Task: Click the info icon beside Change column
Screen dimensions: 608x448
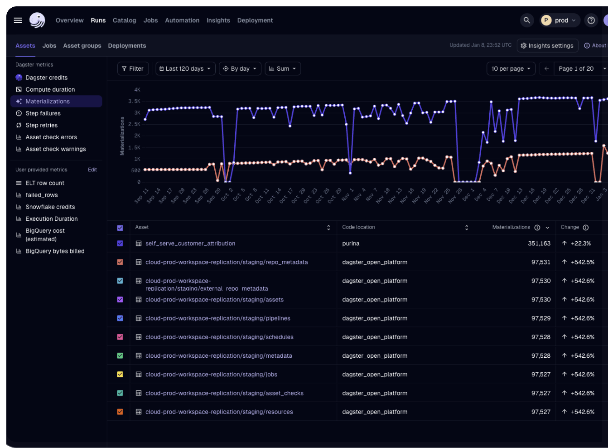Action: click(x=585, y=228)
